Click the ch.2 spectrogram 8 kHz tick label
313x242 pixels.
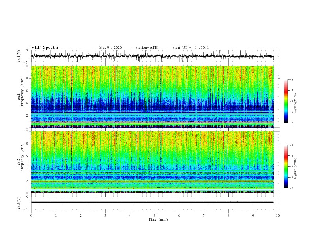[x=27, y=144]
